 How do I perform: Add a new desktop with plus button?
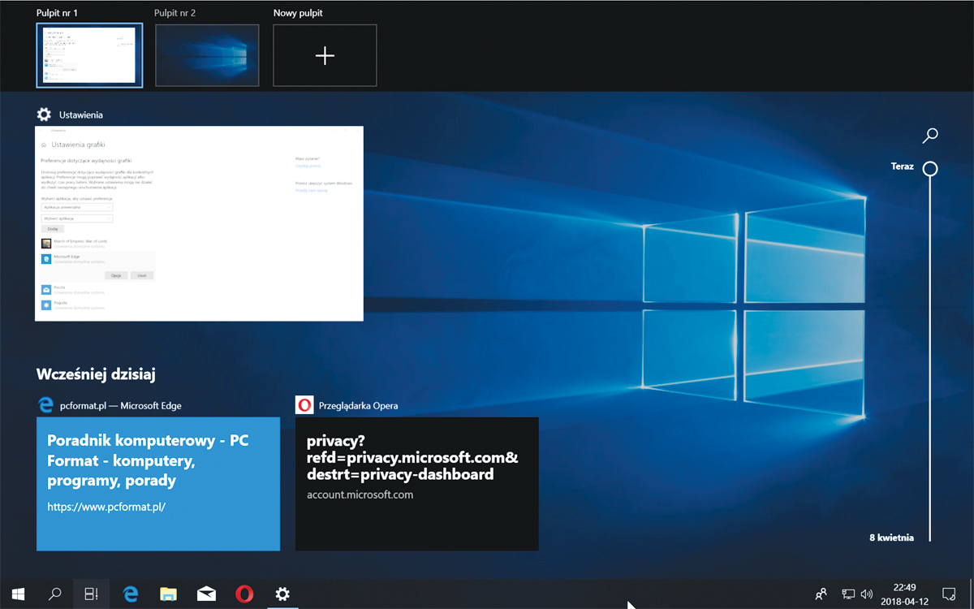(x=325, y=55)
